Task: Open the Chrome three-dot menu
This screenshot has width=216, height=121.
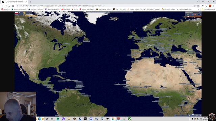Action: click(214, 6)
